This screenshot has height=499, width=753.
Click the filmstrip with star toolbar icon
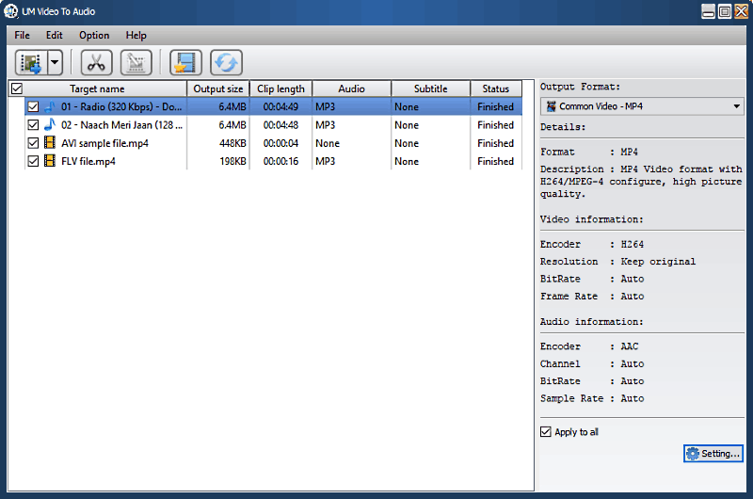185,62
